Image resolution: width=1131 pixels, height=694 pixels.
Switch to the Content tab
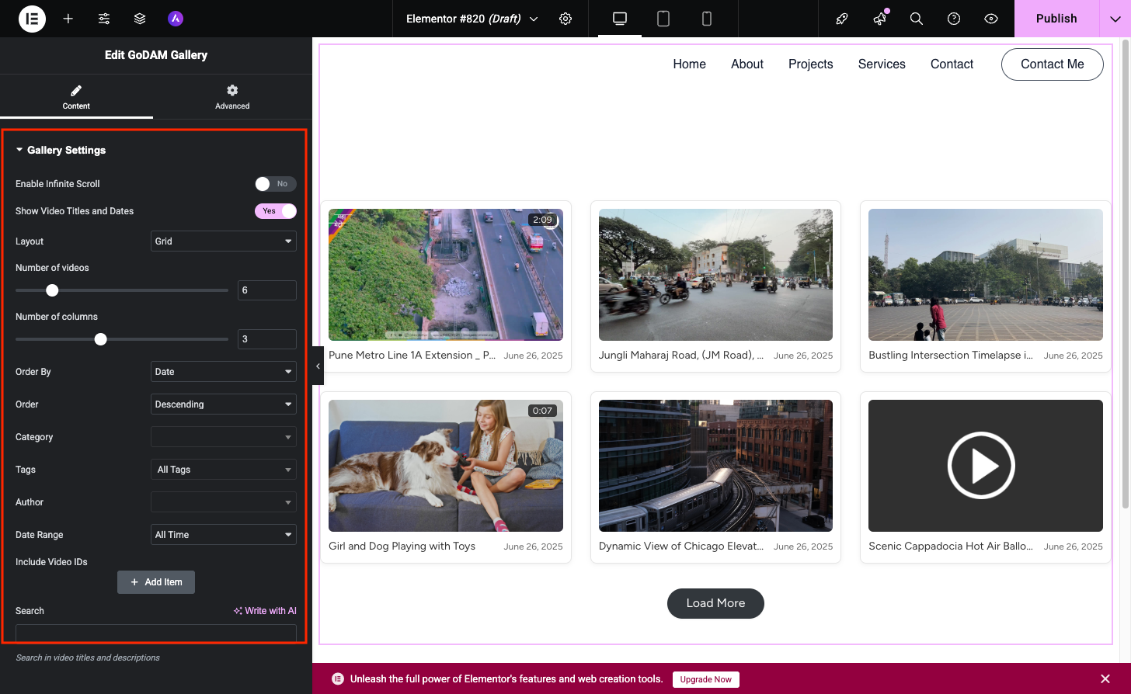click(x=76, y=96)
